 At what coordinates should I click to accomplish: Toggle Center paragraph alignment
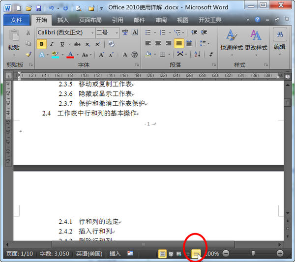click(158, 43)
